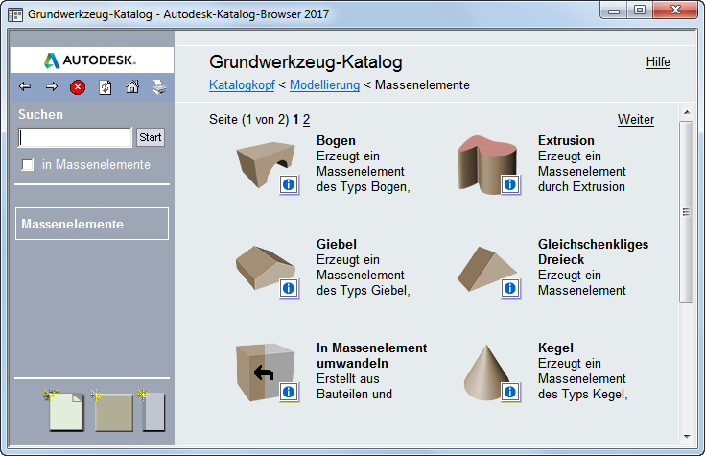The height and width of the screenshot is (456, 705).
Task: Click the 'Seite (1 von 2)' text
Action: [248, 119]
